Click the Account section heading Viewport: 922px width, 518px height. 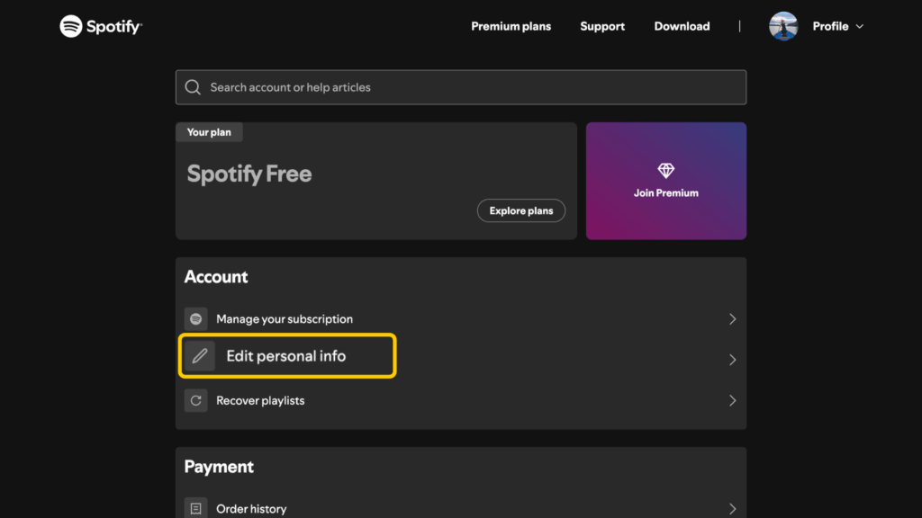click(x=216, y=277)
